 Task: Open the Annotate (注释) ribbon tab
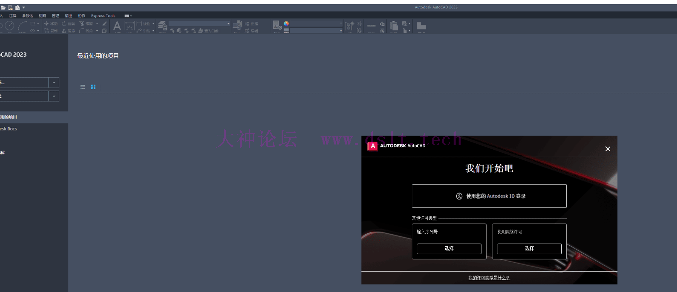[12, 16]
